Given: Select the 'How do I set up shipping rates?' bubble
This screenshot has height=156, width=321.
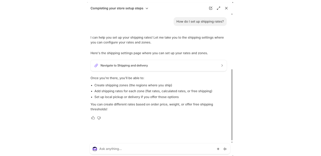Looking at the screenshot, I should tap(200, 21).
